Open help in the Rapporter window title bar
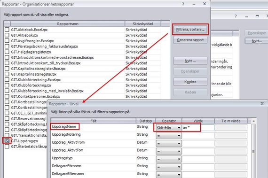 coord(183,4)
